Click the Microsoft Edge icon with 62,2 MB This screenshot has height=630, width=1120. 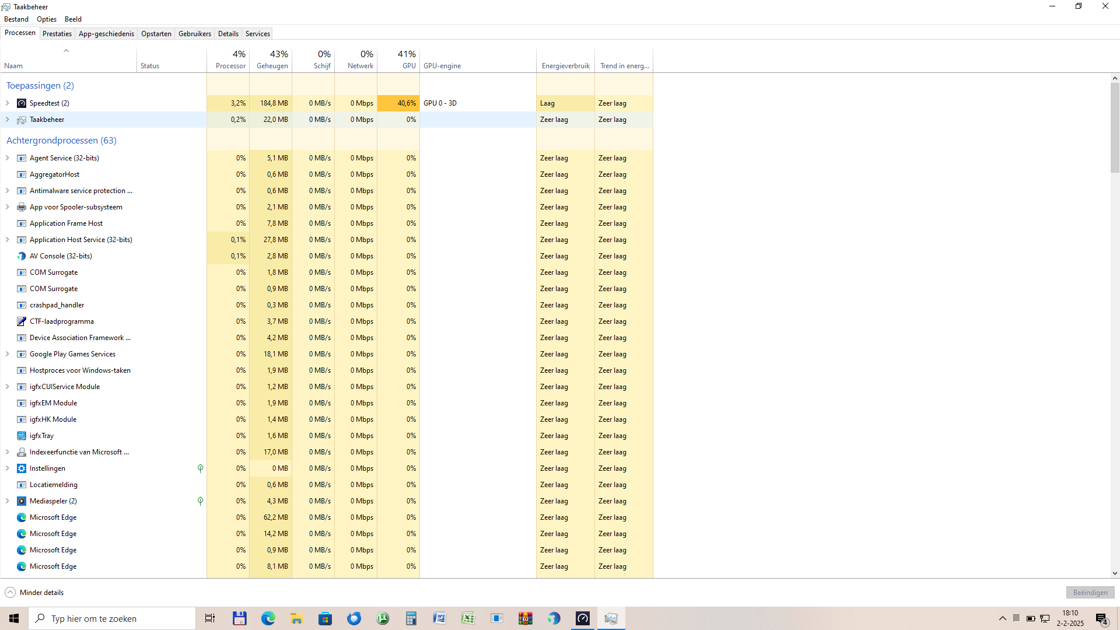[22, 517]
